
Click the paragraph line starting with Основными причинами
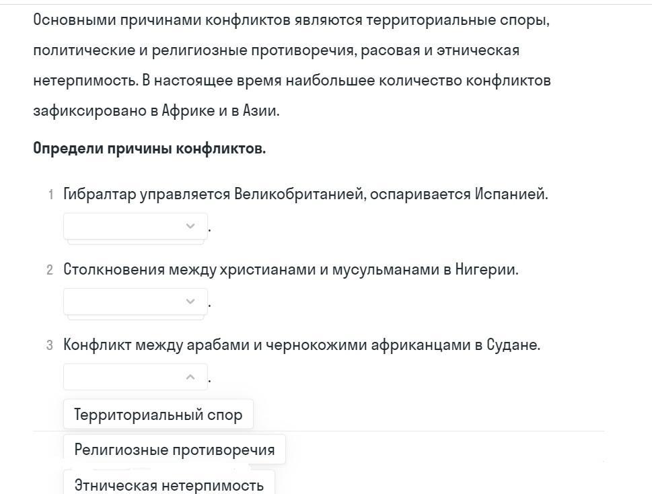click(291, 20)
